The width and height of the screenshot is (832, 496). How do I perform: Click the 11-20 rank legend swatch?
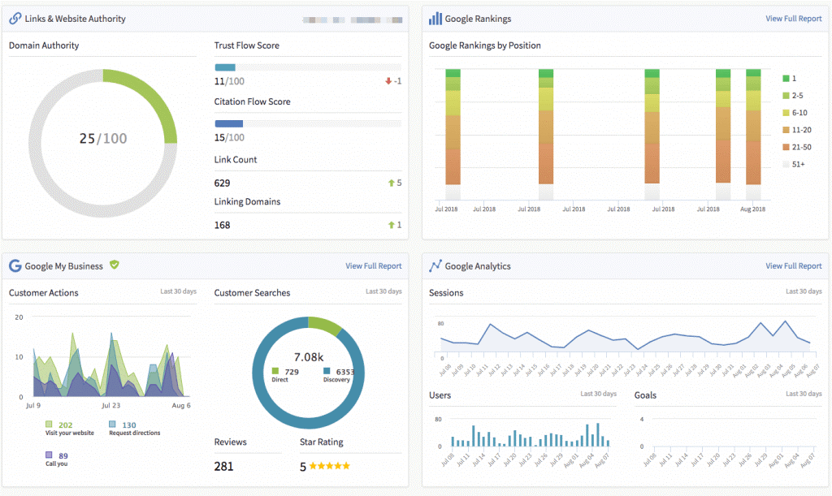(786, 130)
